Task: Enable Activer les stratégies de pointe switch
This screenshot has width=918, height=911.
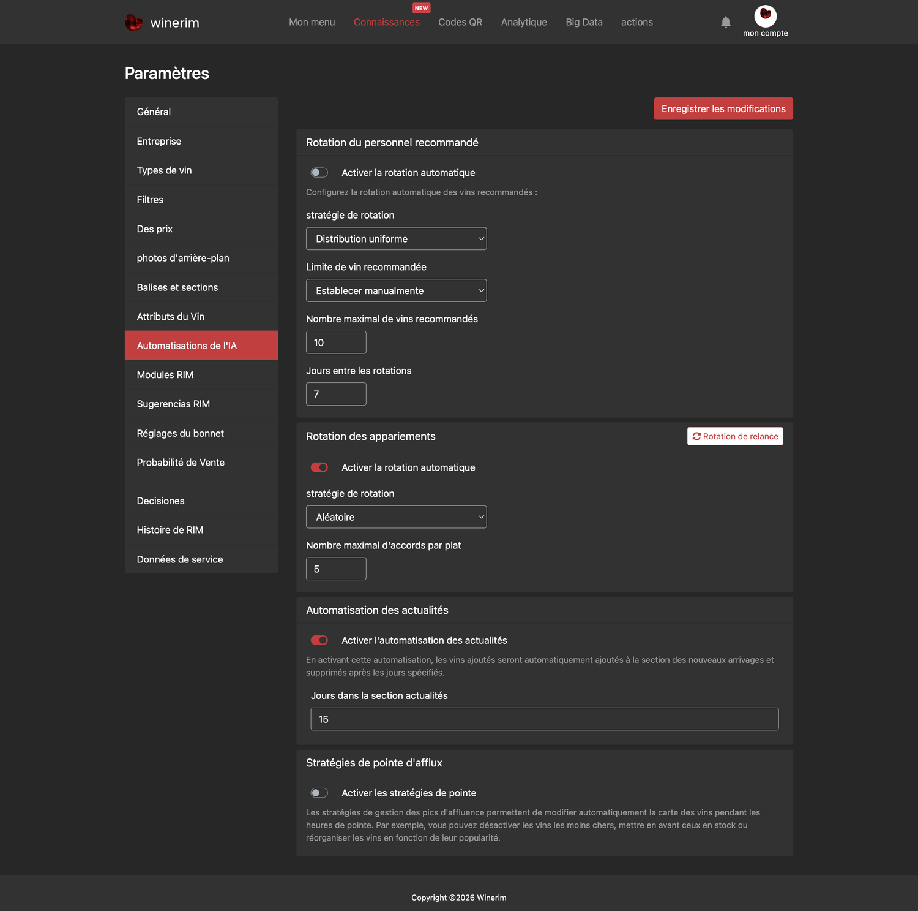Action: click(319, 793)
